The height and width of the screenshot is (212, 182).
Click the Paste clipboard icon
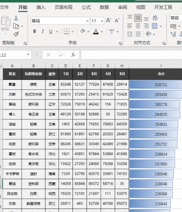pyautogui.click(x=5, y=21)
